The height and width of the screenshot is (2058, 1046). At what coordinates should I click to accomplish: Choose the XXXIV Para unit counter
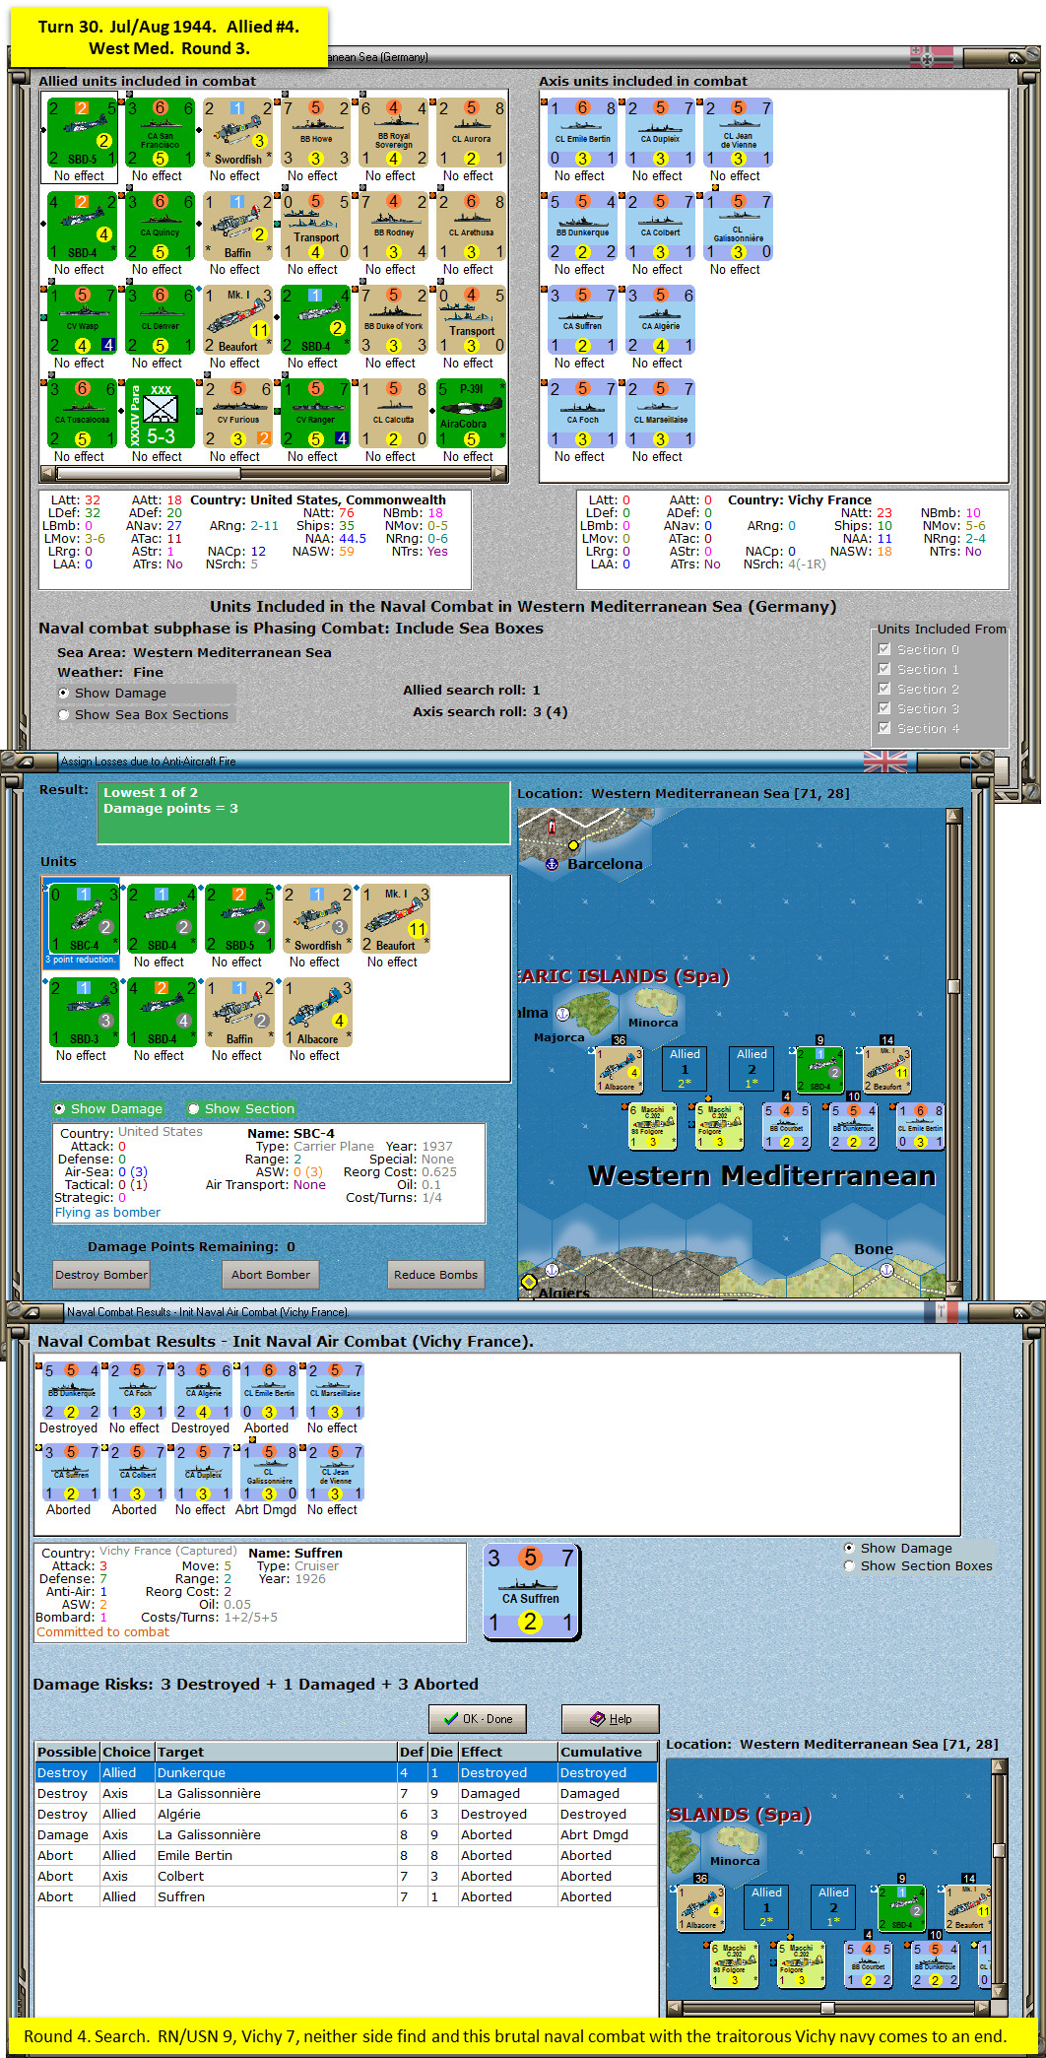point(160,414)
